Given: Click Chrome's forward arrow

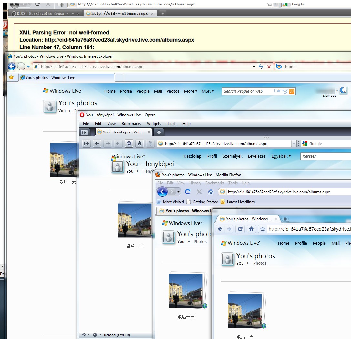Looking at the screenshot, I should (229, 229).
